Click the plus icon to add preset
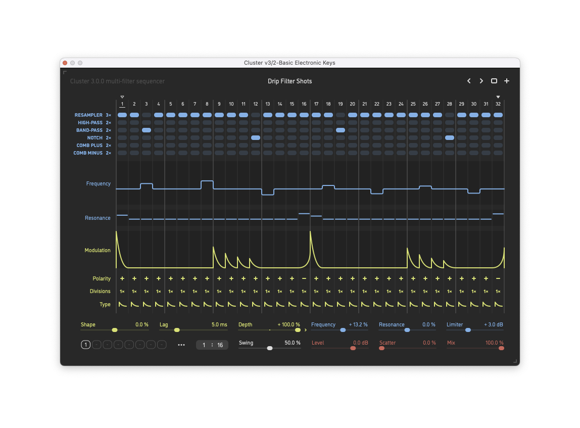The width and height of the screenshot is (580, 428). pyautogui.click(x=507, y=81)
